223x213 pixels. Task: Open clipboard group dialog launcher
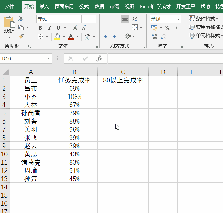30,46
